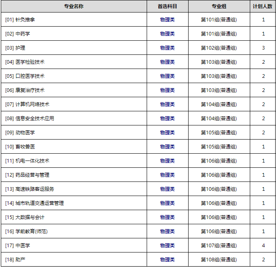
Task: Click the plan count 1 for 大数据与会计
Action: 264,217
